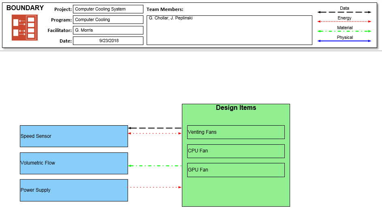Click the GPU Fan design item
This screenshot has height=212, width=382.
(236, 170)
